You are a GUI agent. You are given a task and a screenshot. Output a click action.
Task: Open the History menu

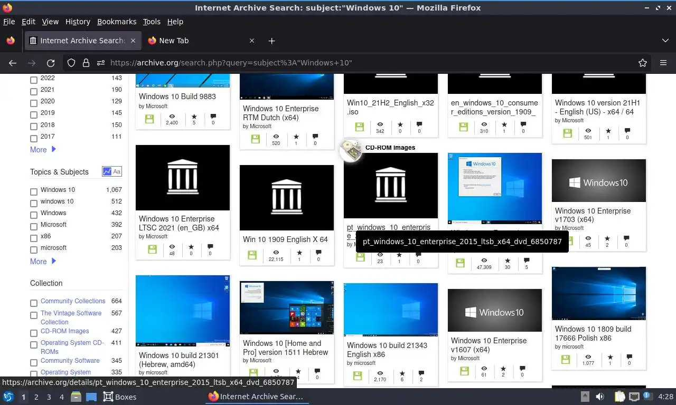pos(78,22)
